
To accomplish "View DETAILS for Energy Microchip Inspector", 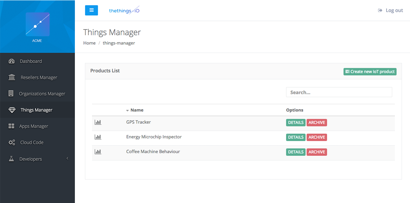I will (x=296, y=137).
